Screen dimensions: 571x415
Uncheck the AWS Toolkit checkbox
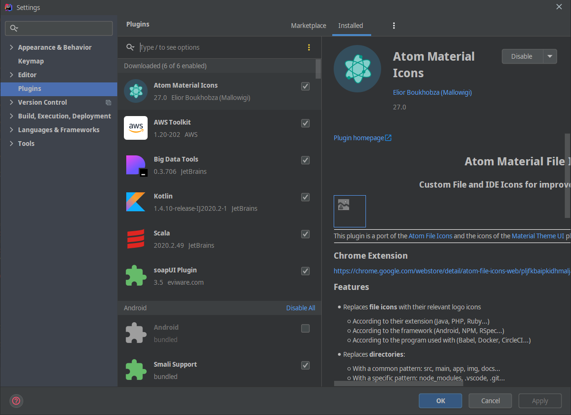(306, 123)
